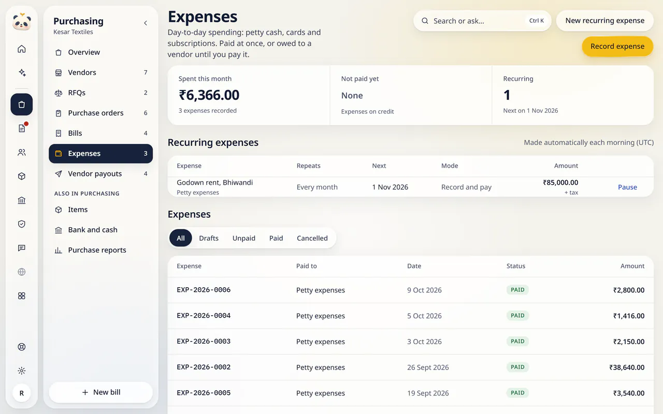Open the chat message rail icon
Viewport: 663px width, 414px height.
click(x=22, y=248)
